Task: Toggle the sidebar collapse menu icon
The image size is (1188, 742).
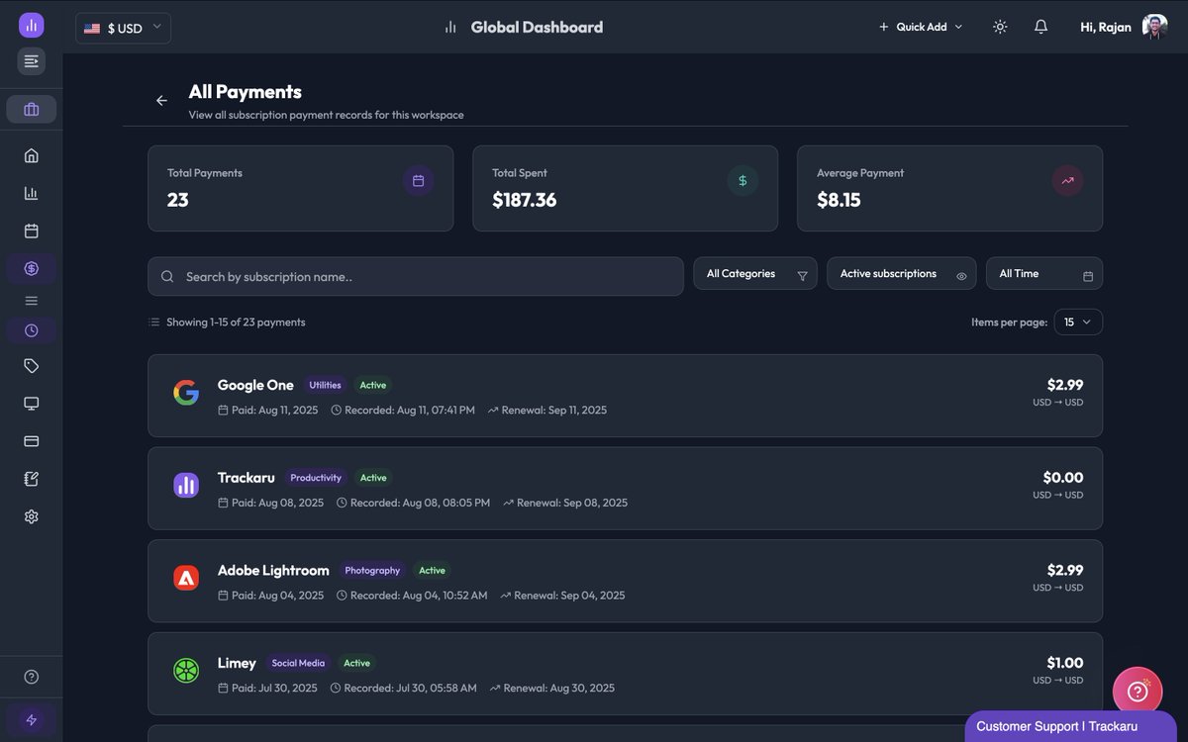Action: coord(31,61)
